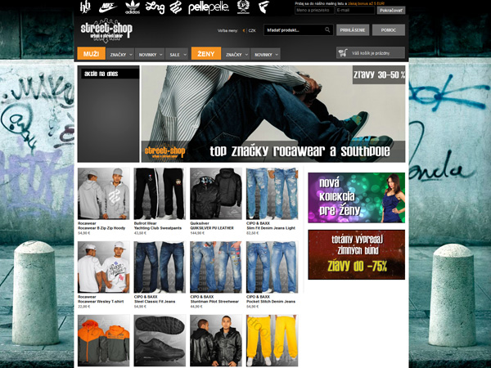Click the Adidas brand logo
The image size is (491, 368).
pyautogui.click(x=132, y=7)
